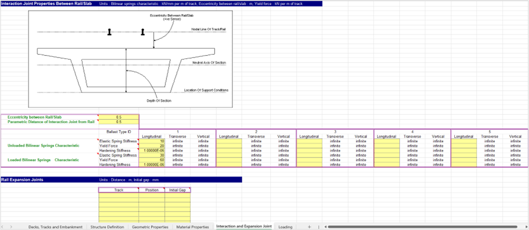Screen dimensions: 529x230
Task: Click the add new sheet plus icon
Action: [309, 227]
